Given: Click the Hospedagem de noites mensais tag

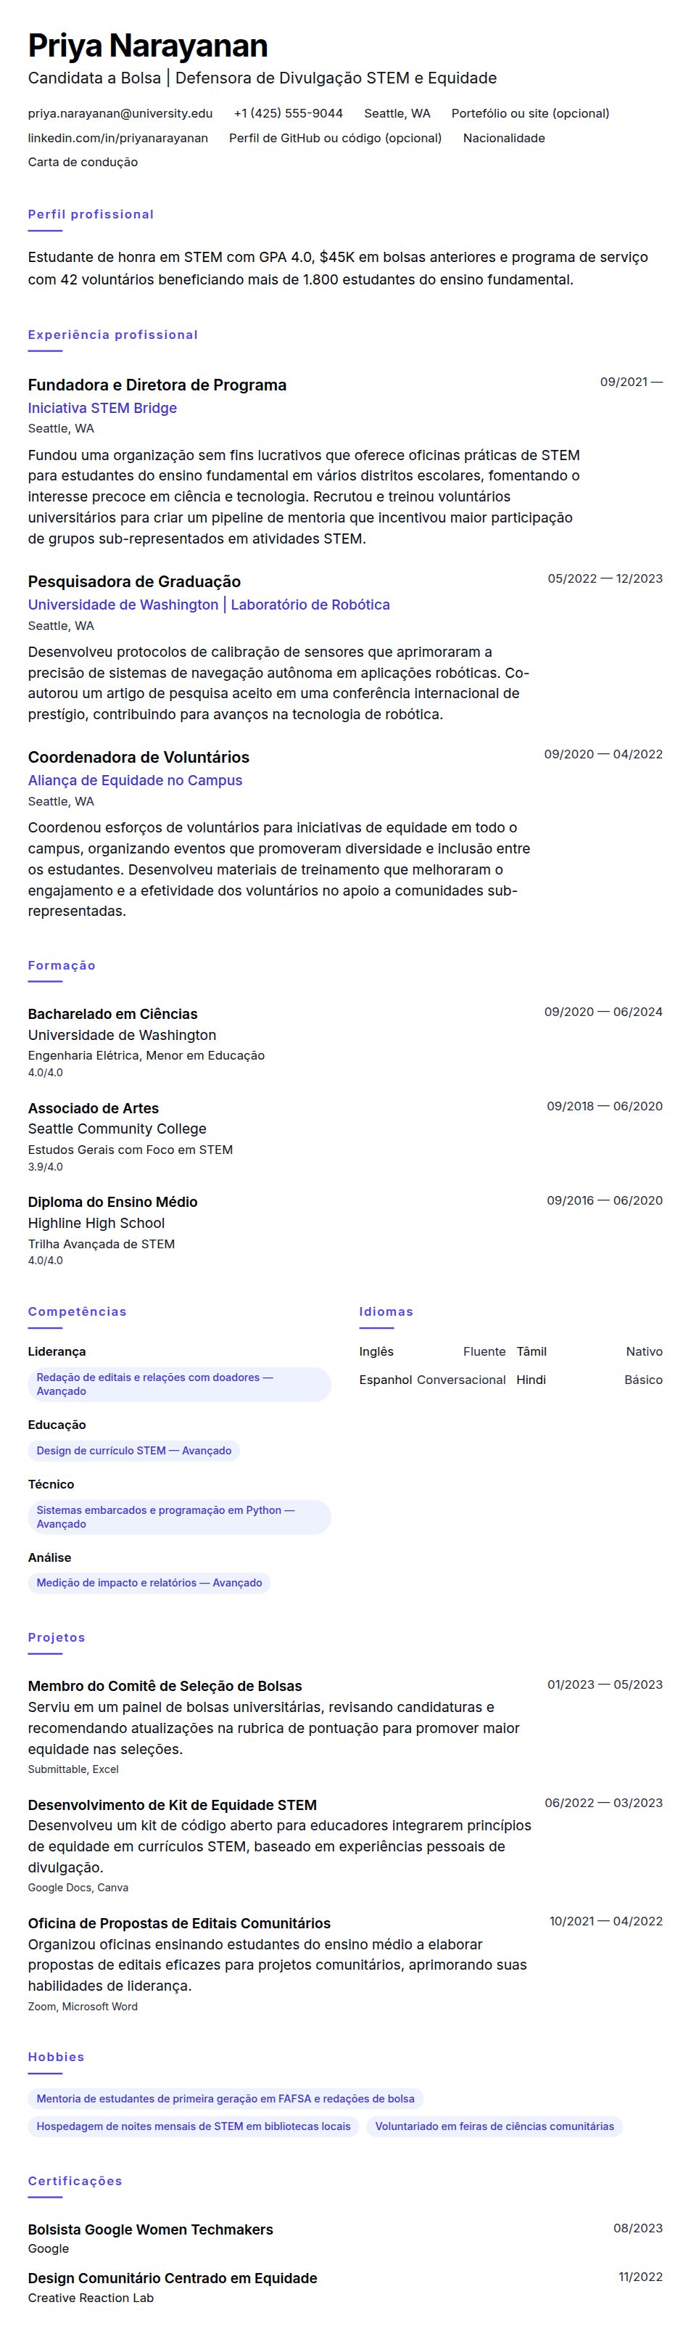Looking at the screenshot, I should click(x=194, y=2126).
